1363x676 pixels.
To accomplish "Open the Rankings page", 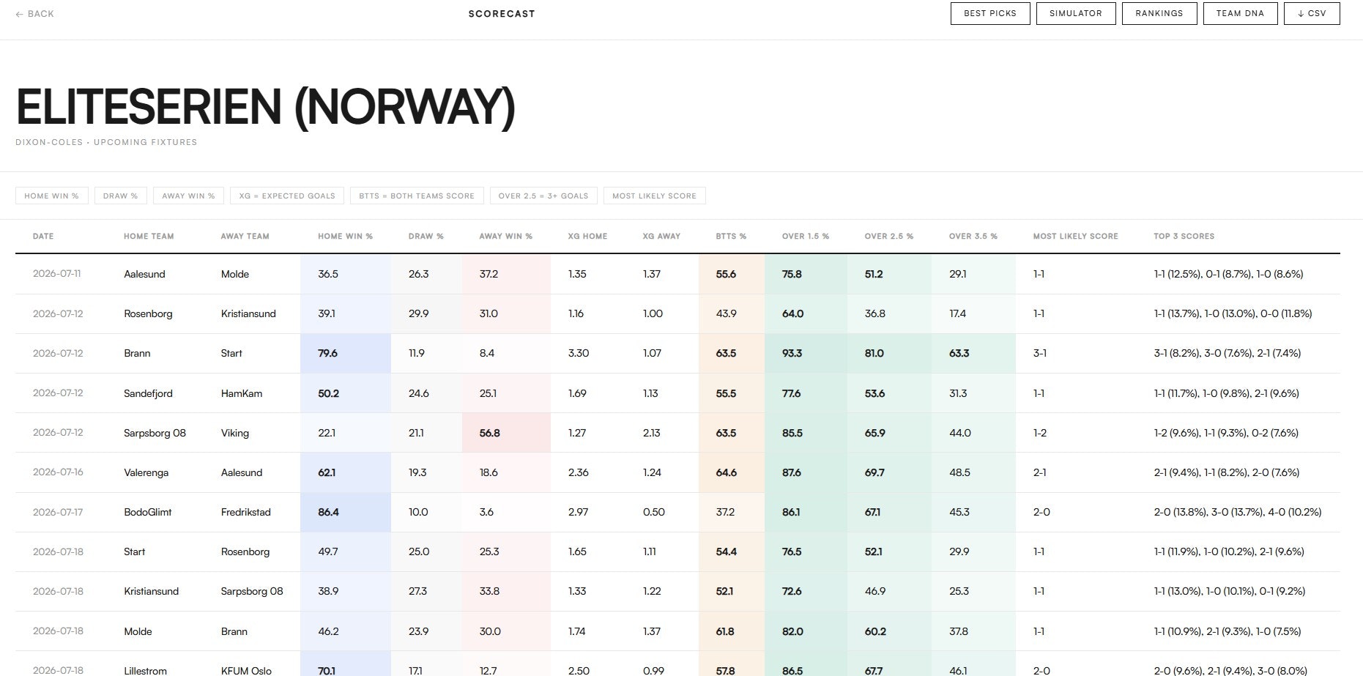I will (x=1159, y=13).
